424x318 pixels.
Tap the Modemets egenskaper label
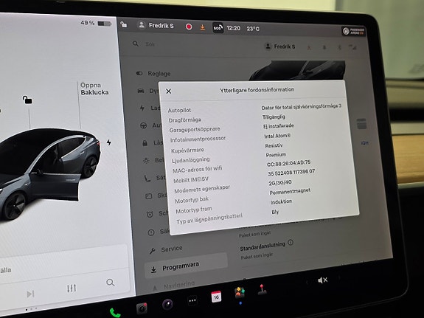pos(202,189)
